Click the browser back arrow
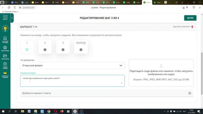Image resolution: width=203 pixels, height=114 pixels. (x=3, y=8)
